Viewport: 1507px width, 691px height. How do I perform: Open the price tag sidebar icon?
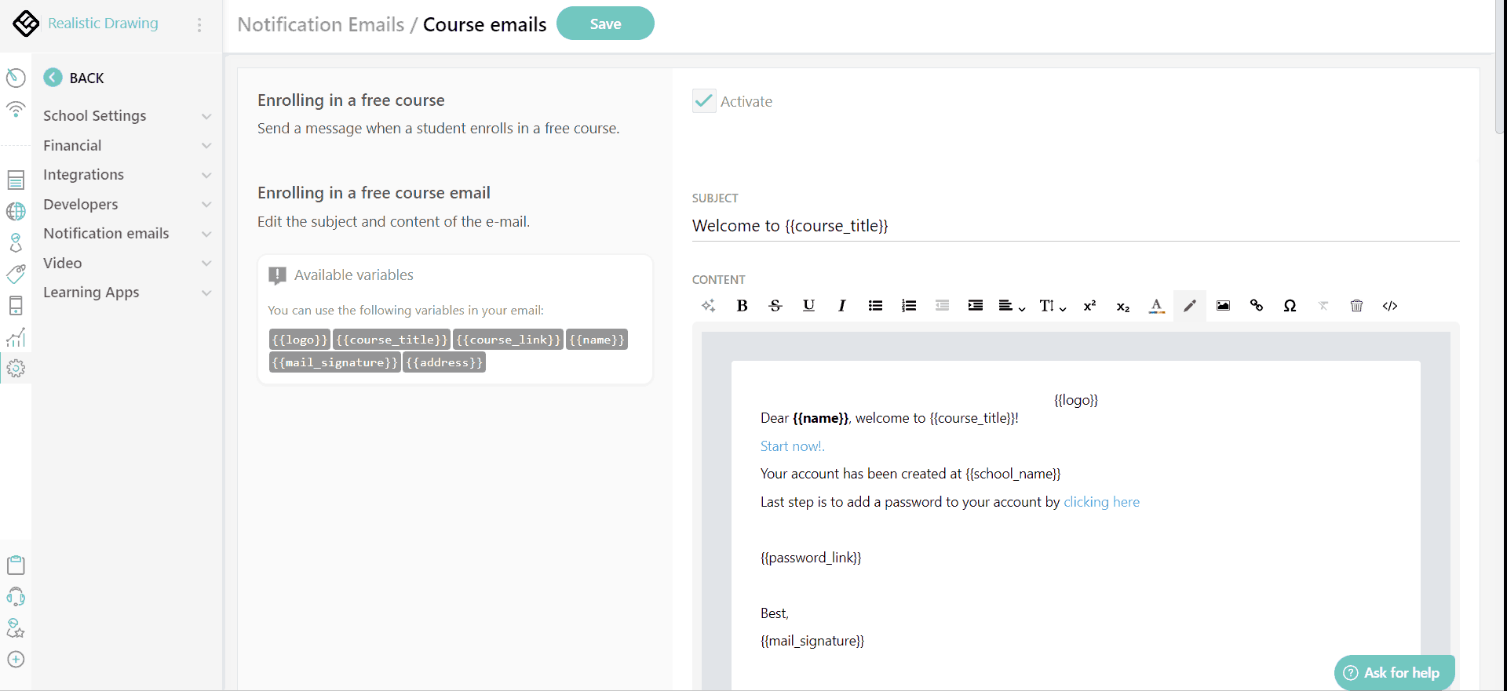(16, 274)
